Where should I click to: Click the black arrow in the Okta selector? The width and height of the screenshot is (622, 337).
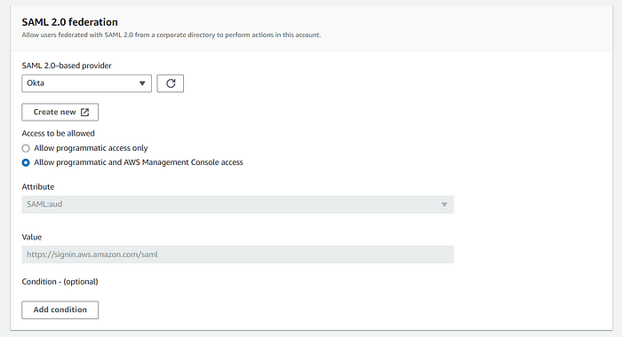(x=142, y=83)
